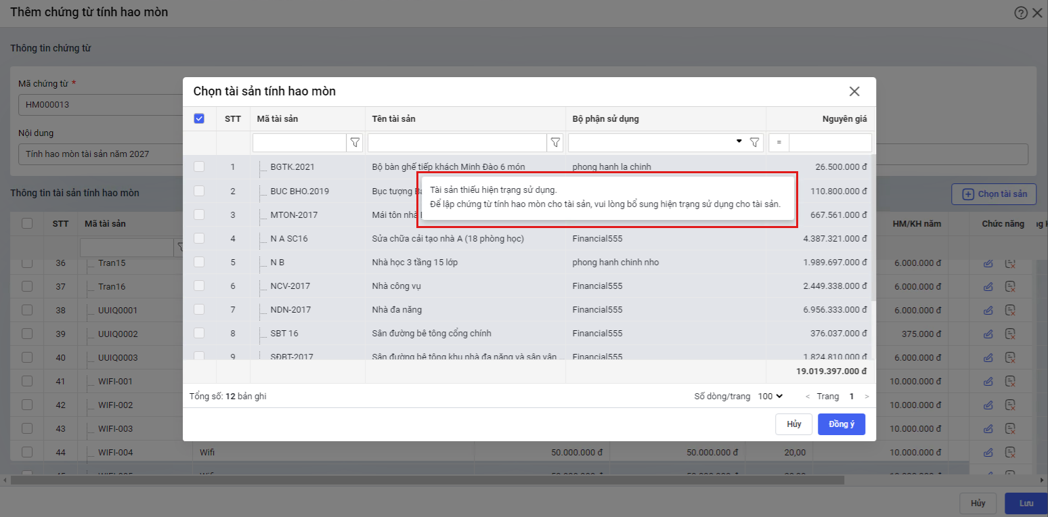Open Bộ phận sử dụng filter dropdown

[x=739, y=142]
